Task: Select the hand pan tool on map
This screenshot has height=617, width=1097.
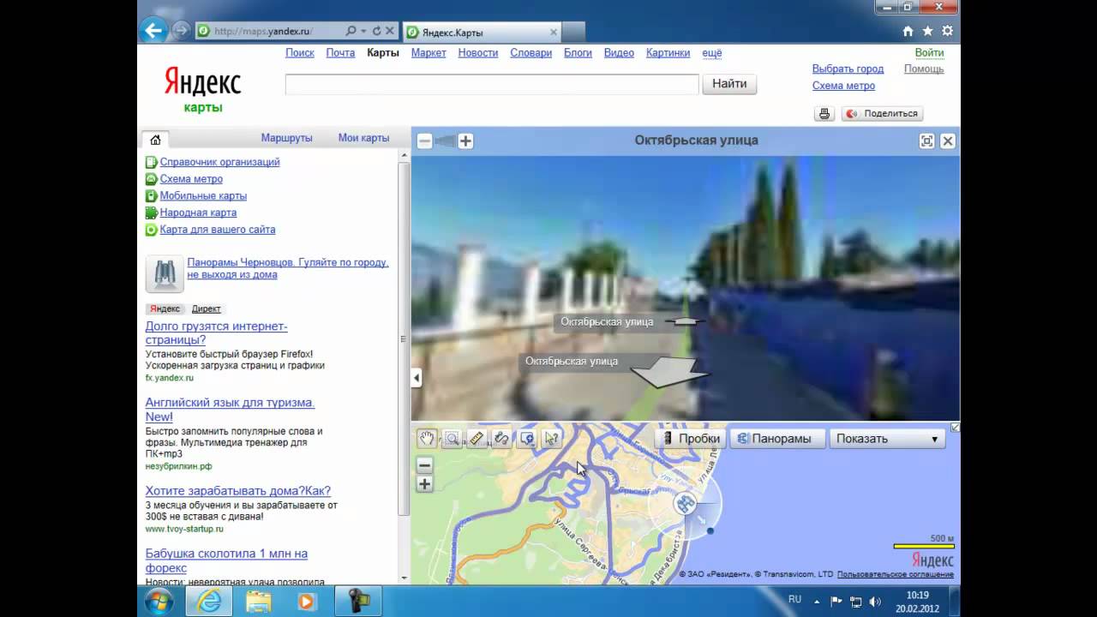Action: click(x=427, y=439)
